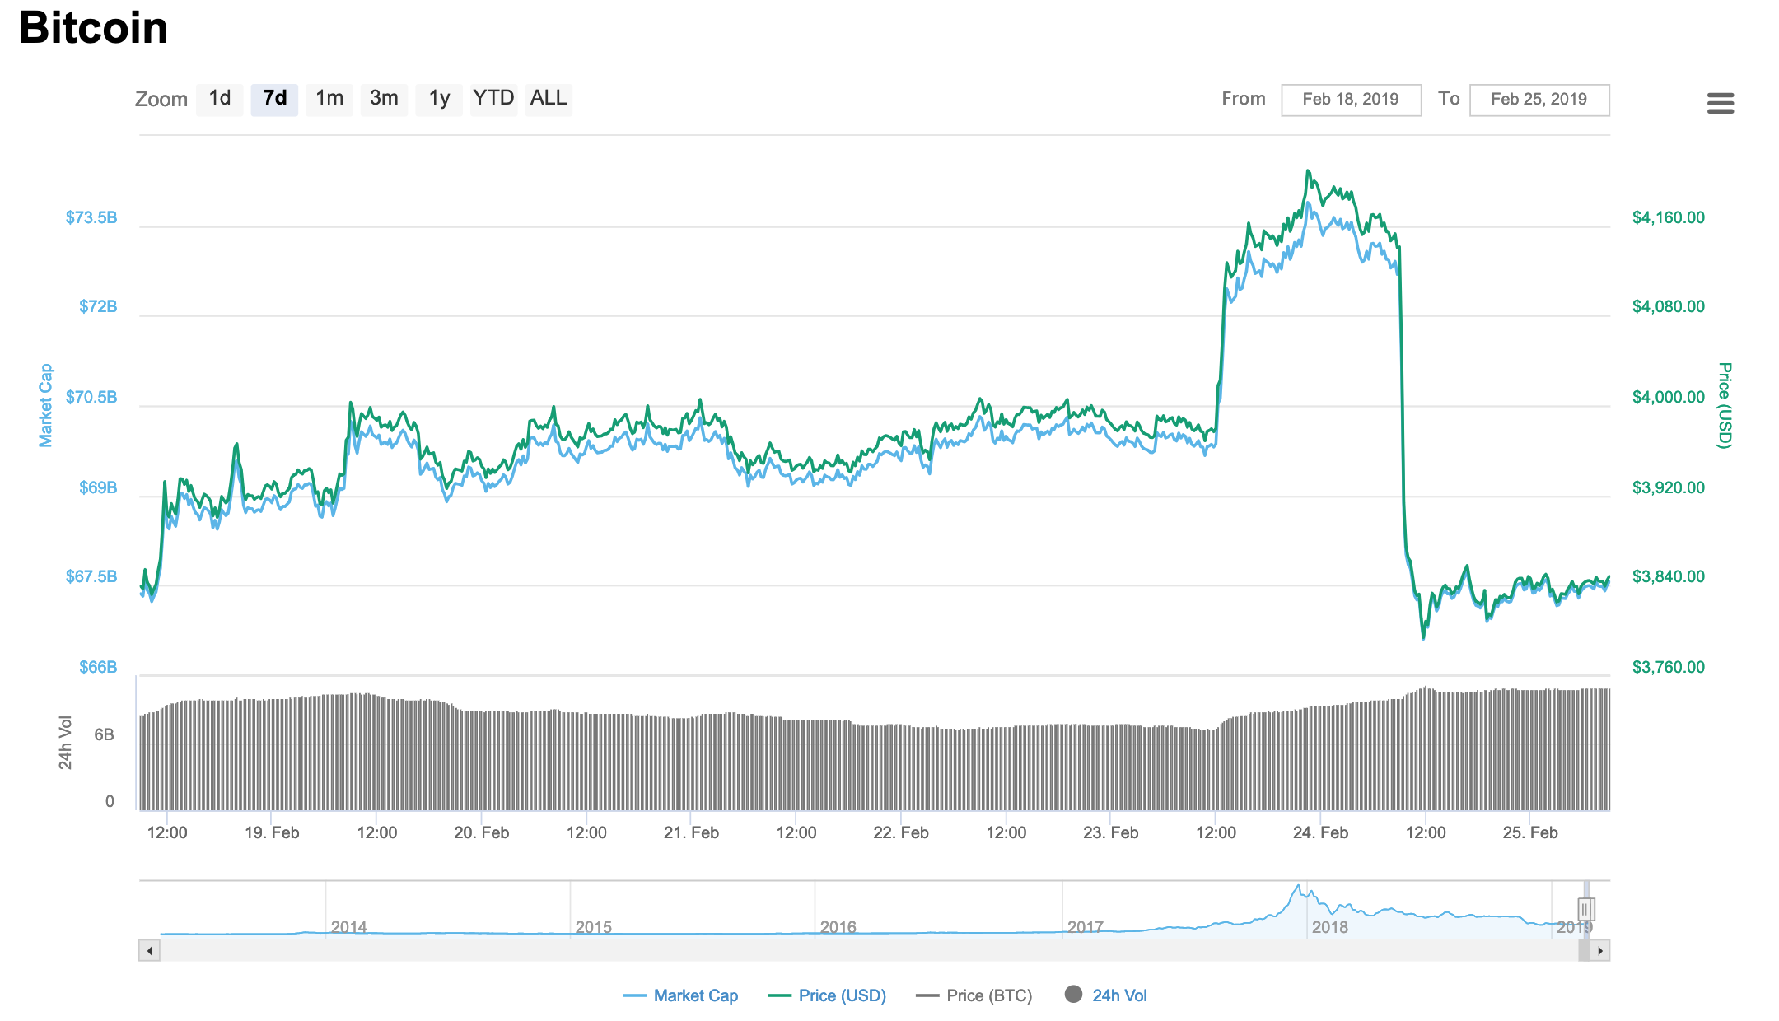
Task: Click 2015 in the navigator timeline
Action: point(593,927)
